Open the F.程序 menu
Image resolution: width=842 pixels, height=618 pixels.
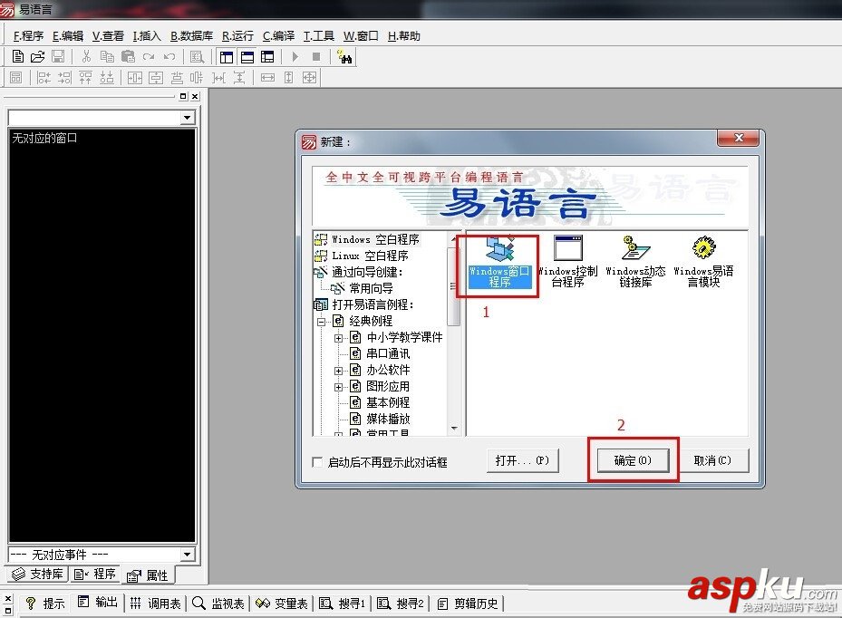(x=28, y=36)
